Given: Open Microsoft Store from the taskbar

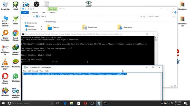Looking at the screenshot, I should 78,103.
